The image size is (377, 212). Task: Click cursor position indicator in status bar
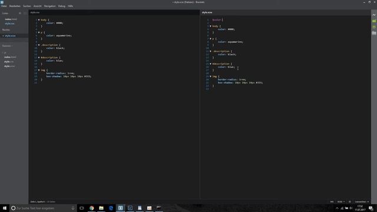(x=38, y=201)
